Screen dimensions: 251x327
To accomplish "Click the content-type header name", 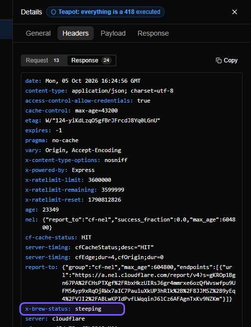I will click(x=46, y=91).
